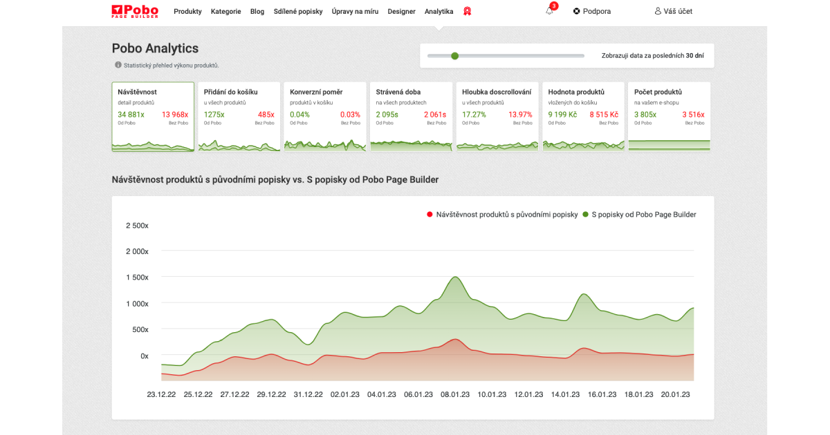Click the Pobo Page Builder logo

click(x=135, y=11)
